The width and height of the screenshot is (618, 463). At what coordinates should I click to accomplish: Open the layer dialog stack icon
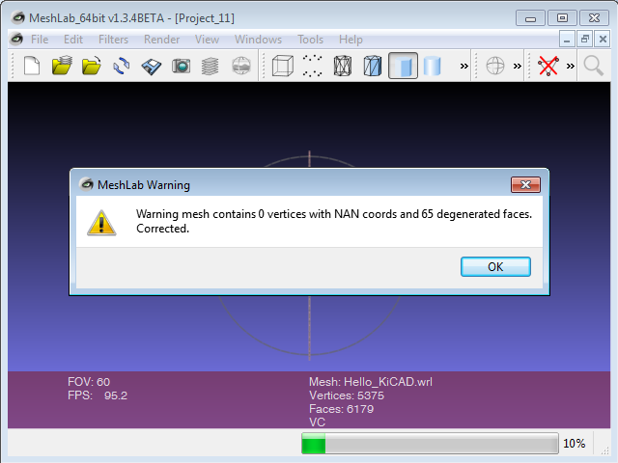[211, 66]
